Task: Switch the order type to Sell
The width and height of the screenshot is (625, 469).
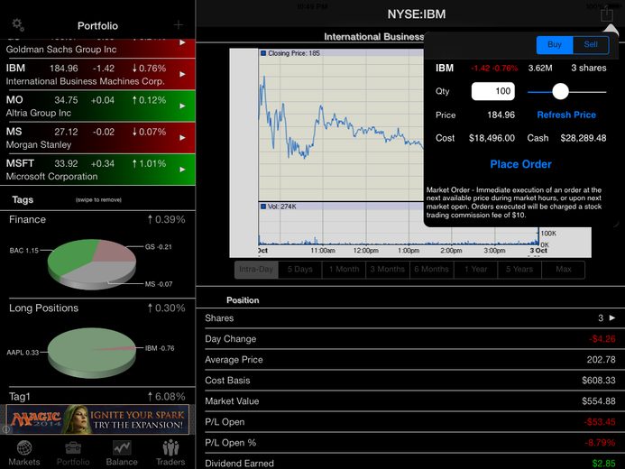Action: (591, 44)
